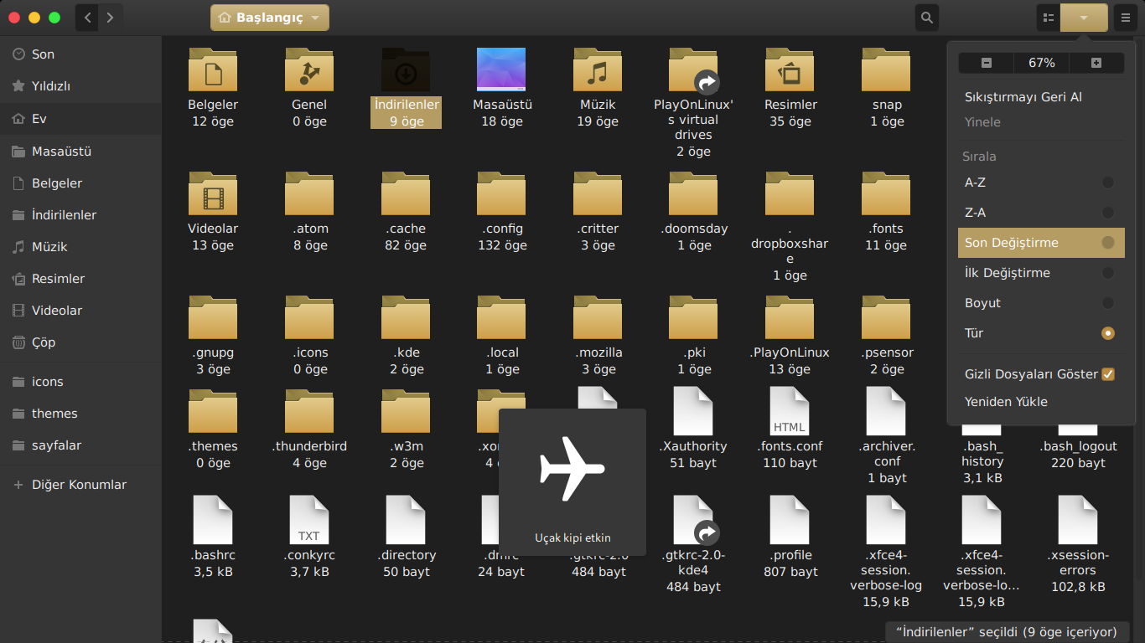Open Masaüstü in the sidebar
Image resolution: width=1145 pixels, height=643 pixels.
click(x=80, y=152)
